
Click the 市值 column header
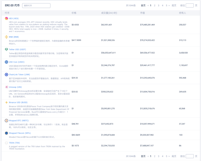click(x=142, y=13)
